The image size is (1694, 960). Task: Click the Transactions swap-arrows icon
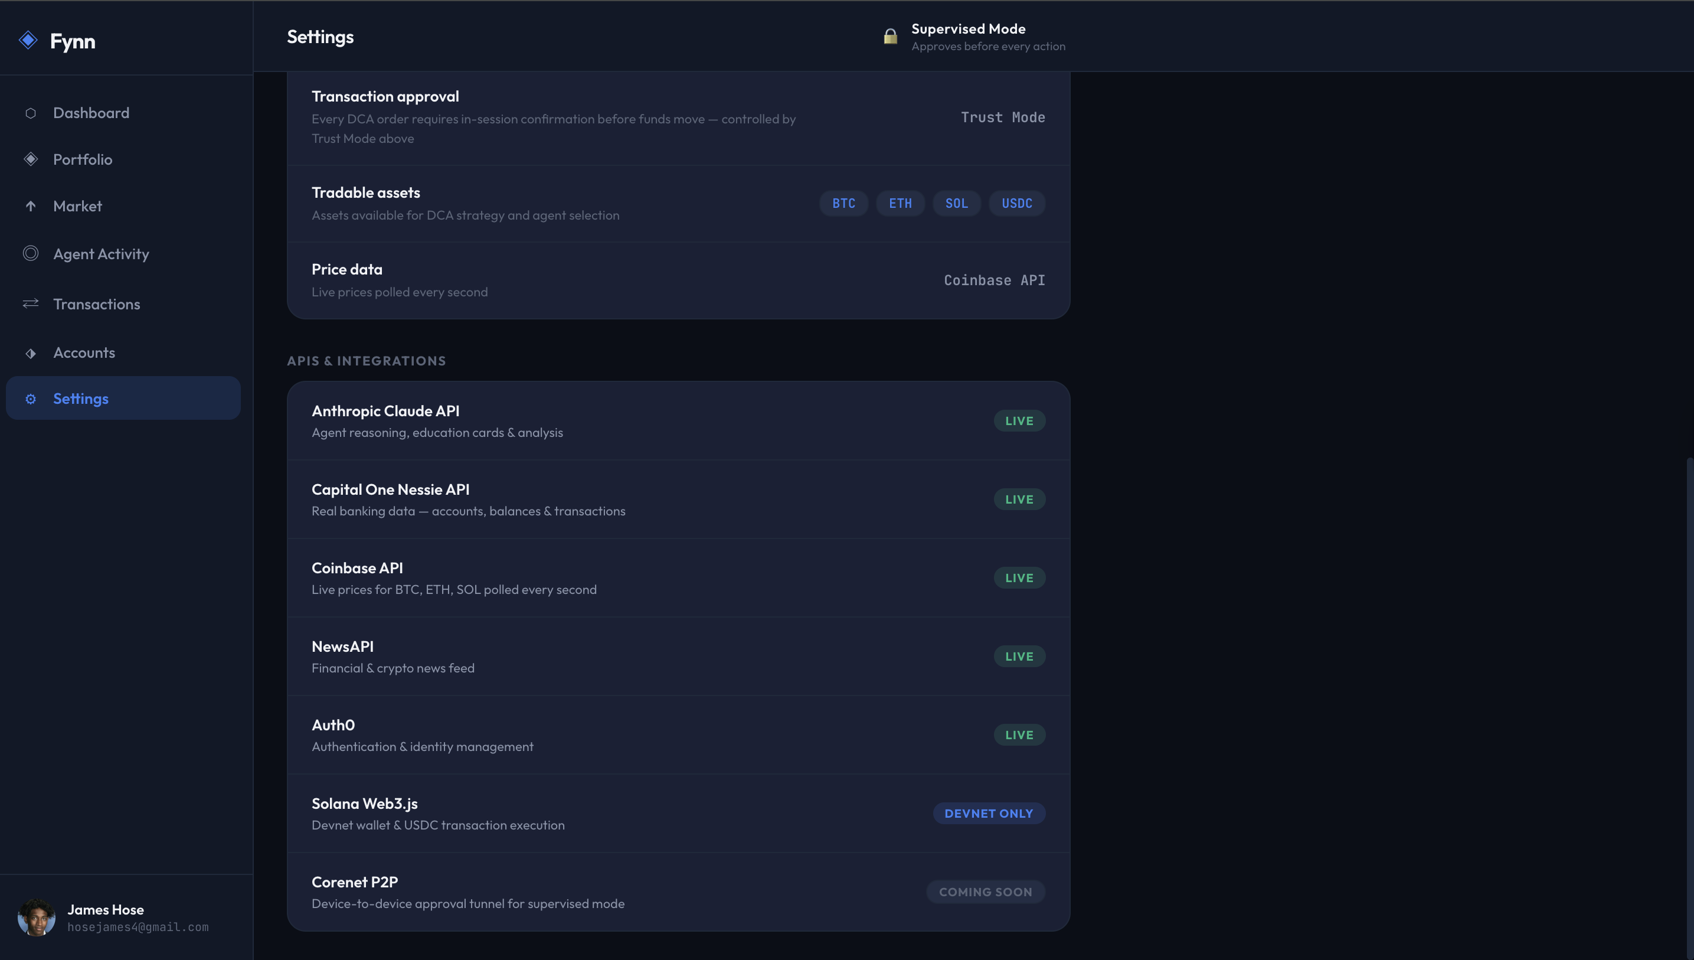point(30,303)
